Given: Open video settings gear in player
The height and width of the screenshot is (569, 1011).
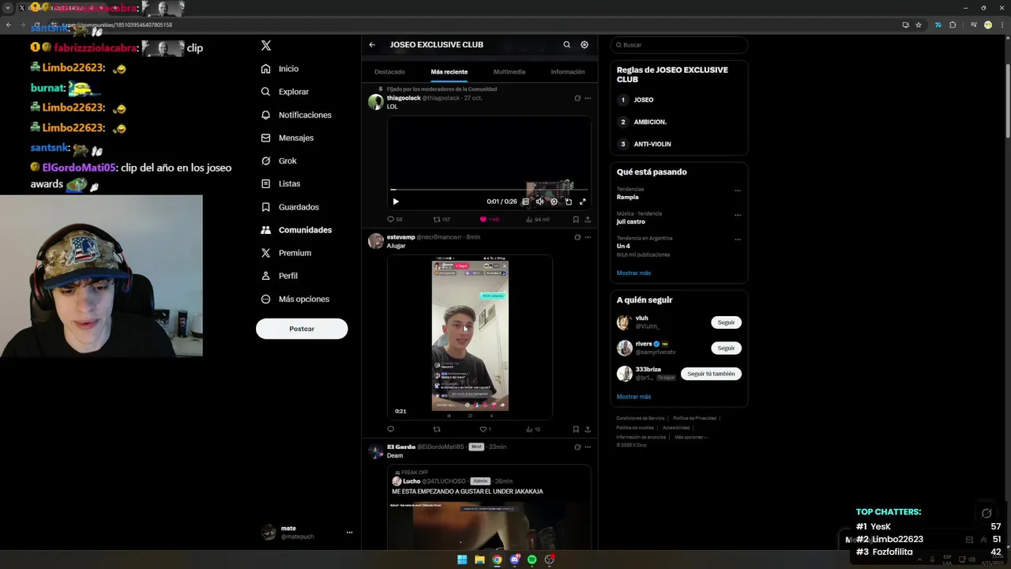Looking at the screenshot, I should coord(554,202).
